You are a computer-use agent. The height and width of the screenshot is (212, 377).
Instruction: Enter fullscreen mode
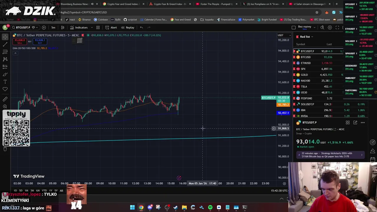tap(338, 27)
